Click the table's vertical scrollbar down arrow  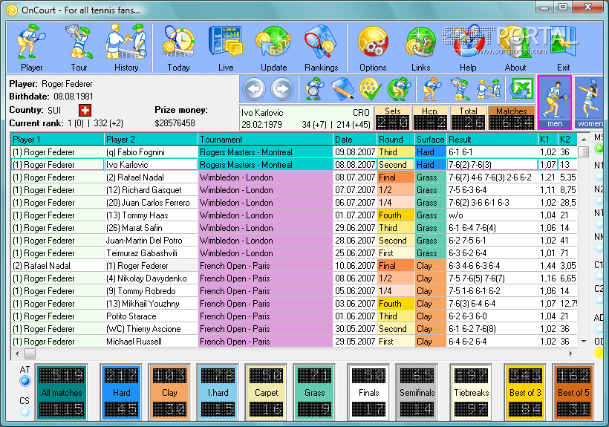[583, 342]
